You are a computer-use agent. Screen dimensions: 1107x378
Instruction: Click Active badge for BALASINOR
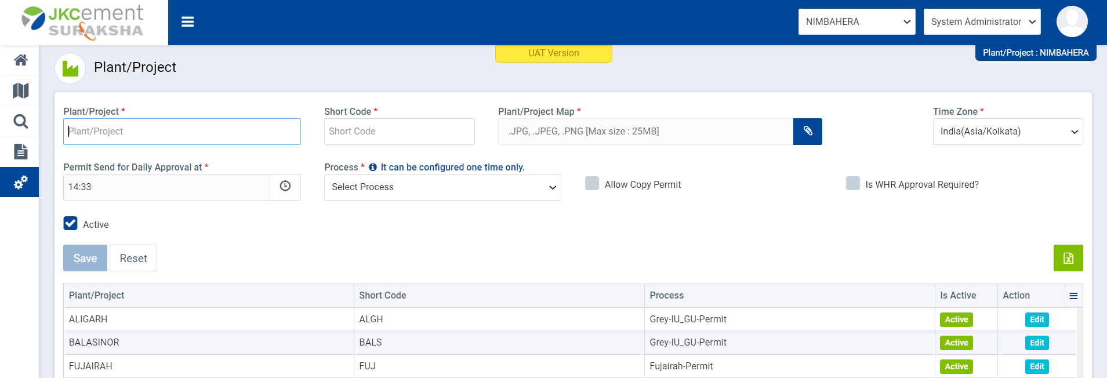[956, 343]
